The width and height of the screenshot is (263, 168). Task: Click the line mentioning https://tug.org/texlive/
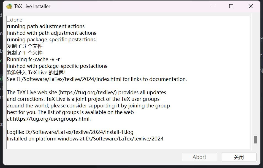(x=86, y=92)
